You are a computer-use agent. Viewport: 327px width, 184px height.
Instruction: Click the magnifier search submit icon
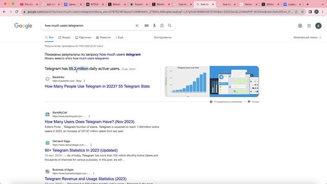[x=170, y=26]
